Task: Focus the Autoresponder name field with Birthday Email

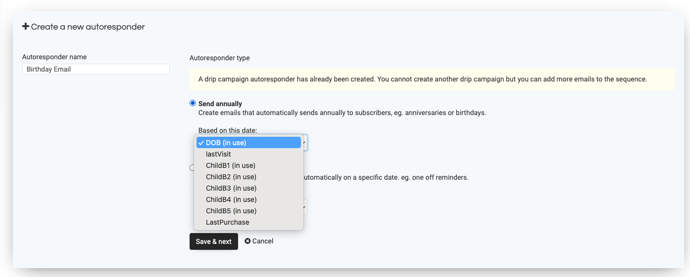Action: click(96, 69)
